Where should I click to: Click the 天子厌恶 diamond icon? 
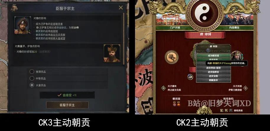tap(245, 88)
